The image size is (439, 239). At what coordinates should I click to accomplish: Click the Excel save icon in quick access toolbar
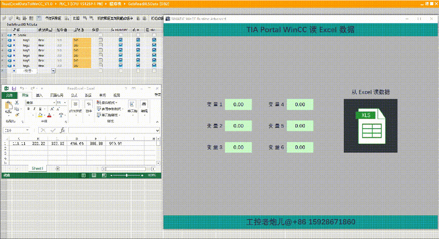[x=13, y=88]
